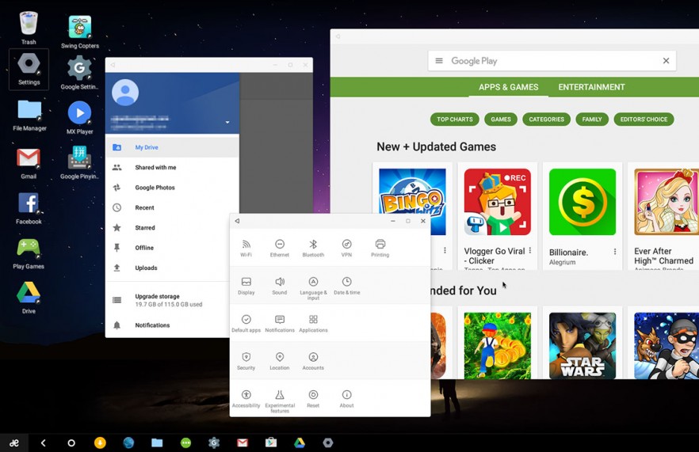The height and width of the screenshot is (452, 699).
Task: Open Recent files in Drive
Action: pos(172,207)
